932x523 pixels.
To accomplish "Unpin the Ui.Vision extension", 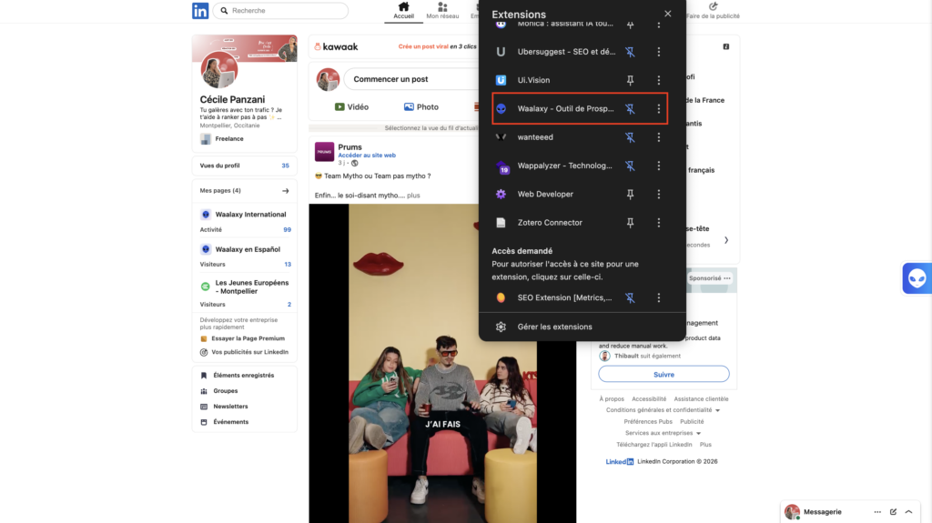I will (630, 80).
